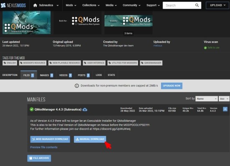The height and width of the screenshot is (166, 230).
Task: Open the Media menu
Action: (111, 5)
